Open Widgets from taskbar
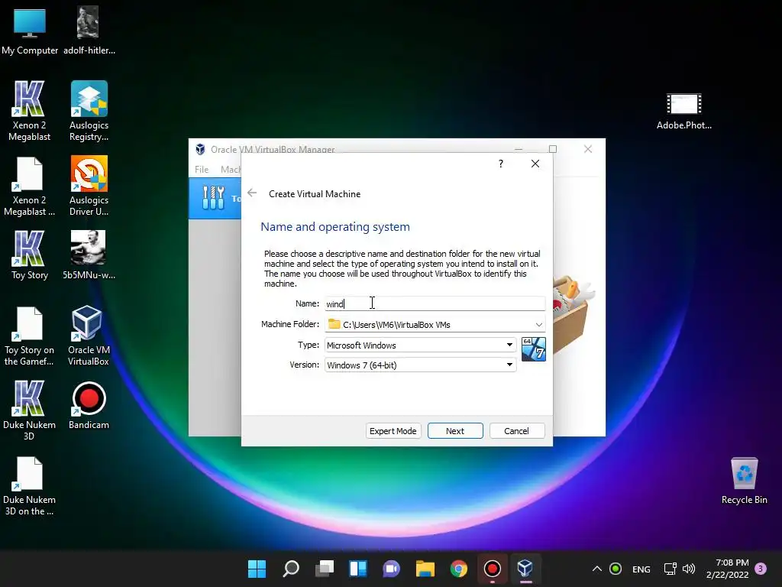Screen dimensions: 782x587 coord(358,569)
